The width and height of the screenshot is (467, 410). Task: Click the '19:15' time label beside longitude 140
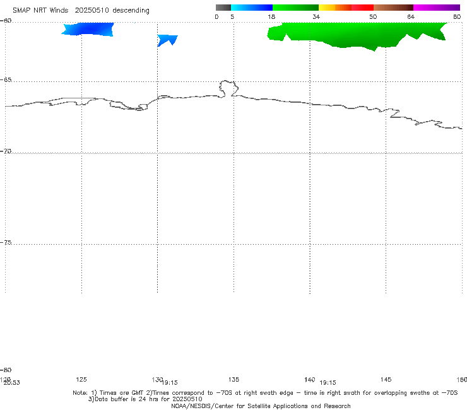[328, 383]
